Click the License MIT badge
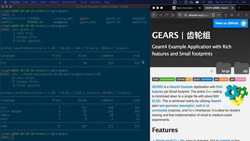The height and width of the screenshot is (141, 250). click(184, 79)
